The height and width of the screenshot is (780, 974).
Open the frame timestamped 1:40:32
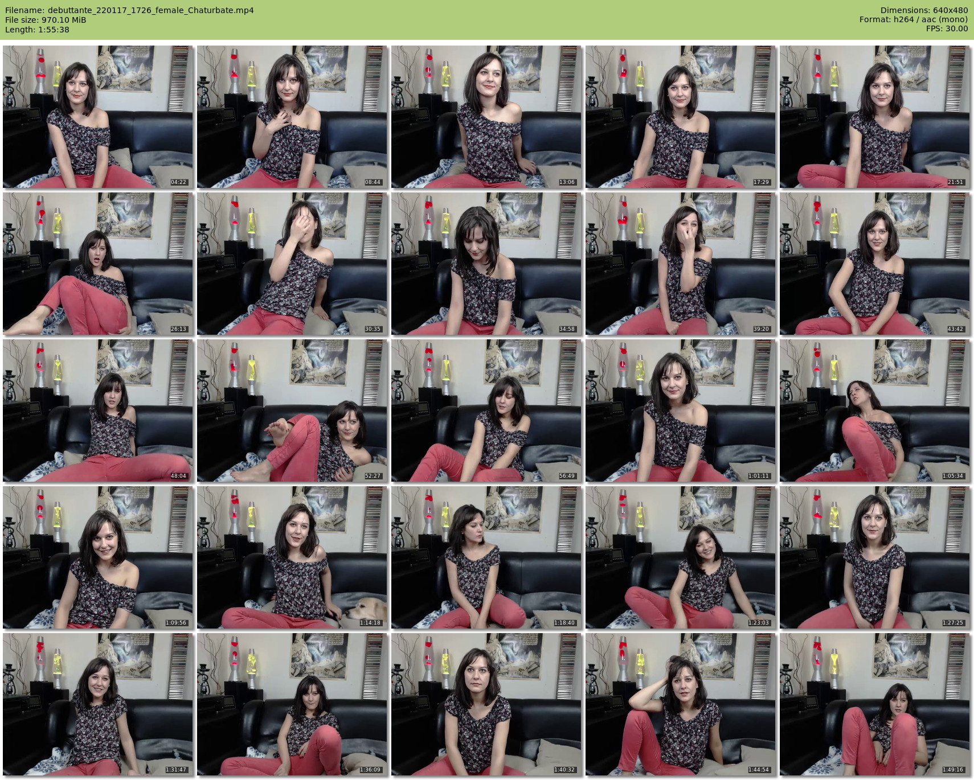486,704
